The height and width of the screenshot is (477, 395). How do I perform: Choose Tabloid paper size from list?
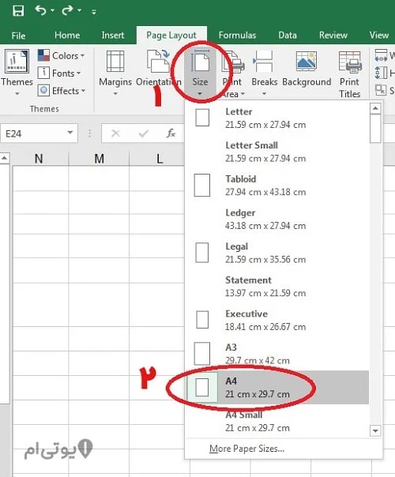(277, 186)
